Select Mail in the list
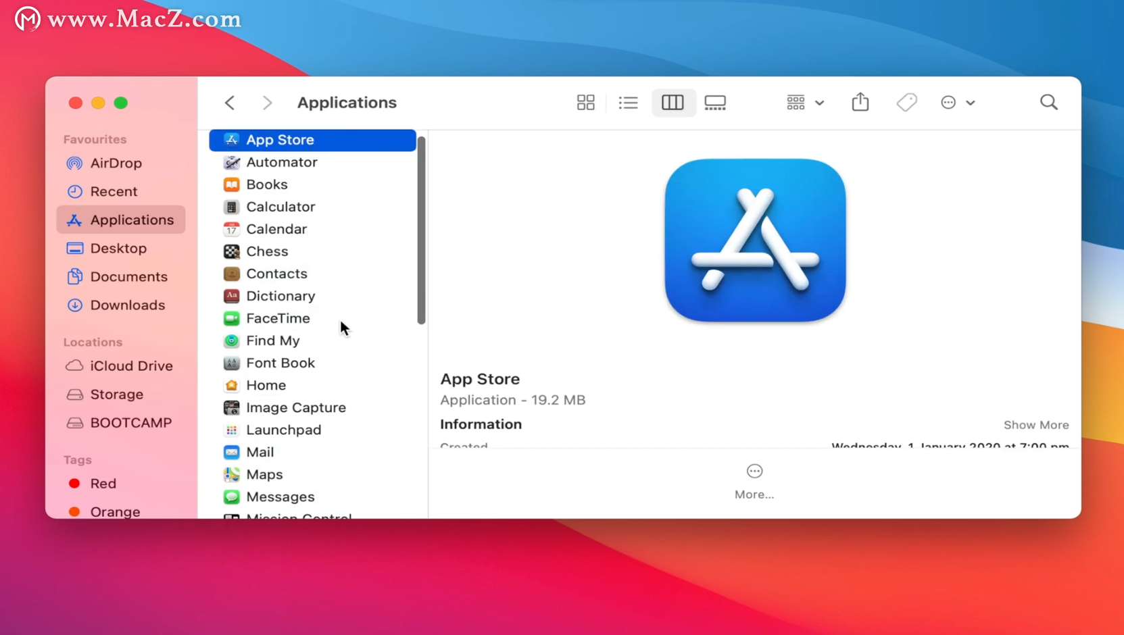This screenshot has width=1124, height=635. tap(312, 452)
